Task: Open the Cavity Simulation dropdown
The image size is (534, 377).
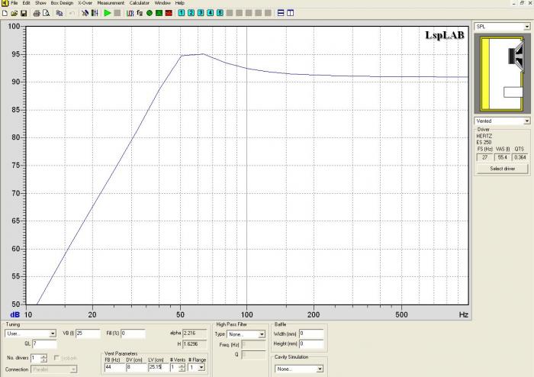Action: [319, 369]
